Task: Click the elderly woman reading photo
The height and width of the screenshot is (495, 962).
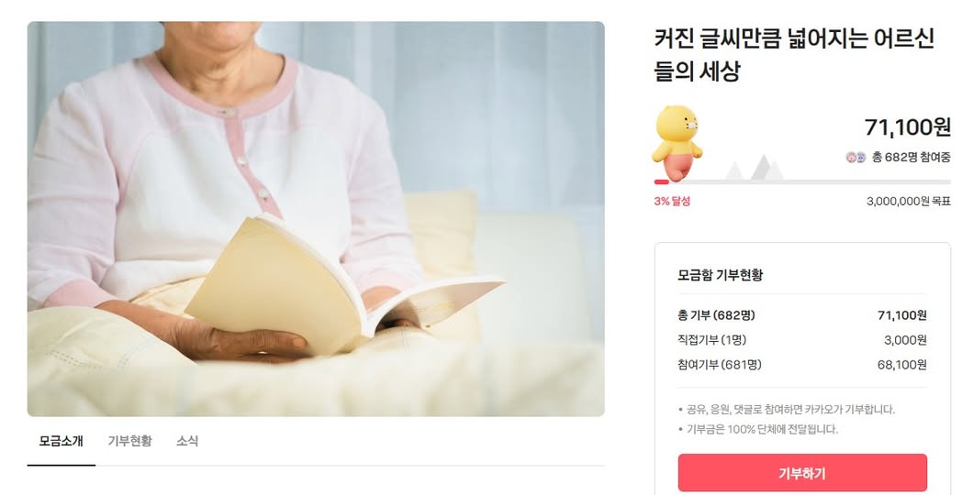Action: click(316, 219)
